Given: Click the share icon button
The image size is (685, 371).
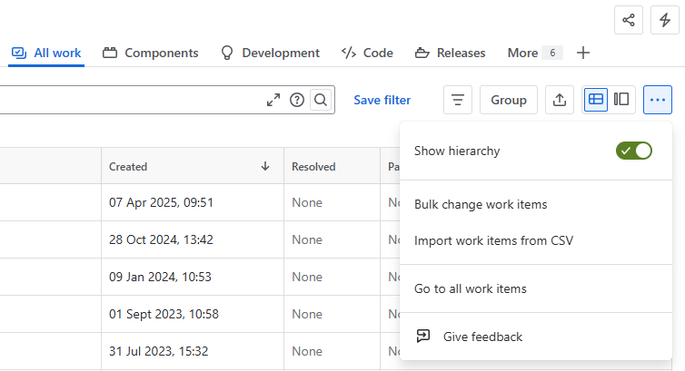Looking at the screenshot, I should 628,20.
